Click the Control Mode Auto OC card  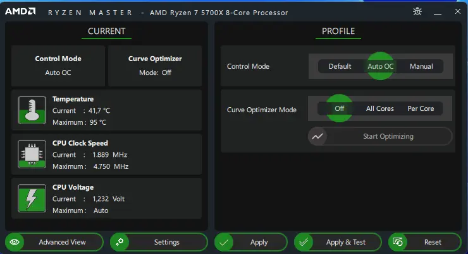click(x=58, y=66)
